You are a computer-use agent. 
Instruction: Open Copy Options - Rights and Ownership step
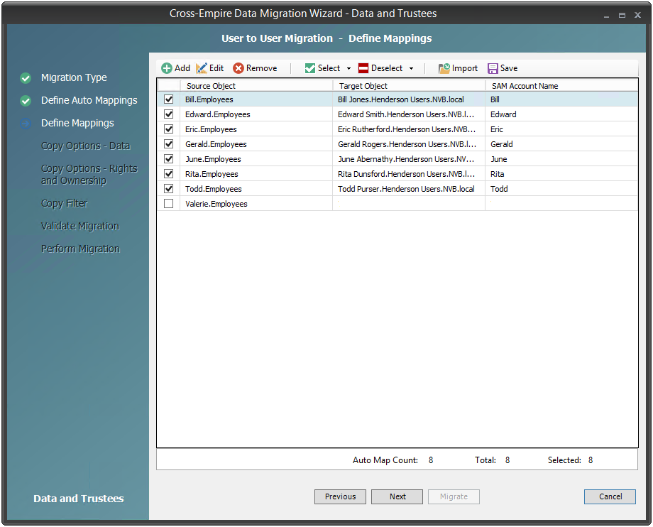point(89,175)
